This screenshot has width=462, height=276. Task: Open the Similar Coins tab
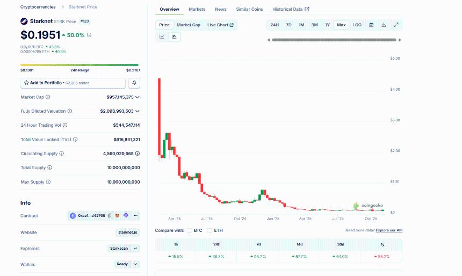coord(250,9)
